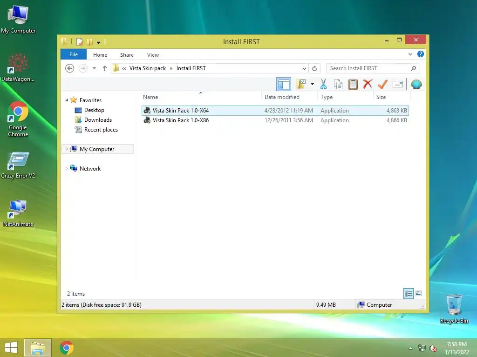Click the 4,866 KB size cell
Image resolution: width=477 pixels, height=357 pixels.
[396, 120]
